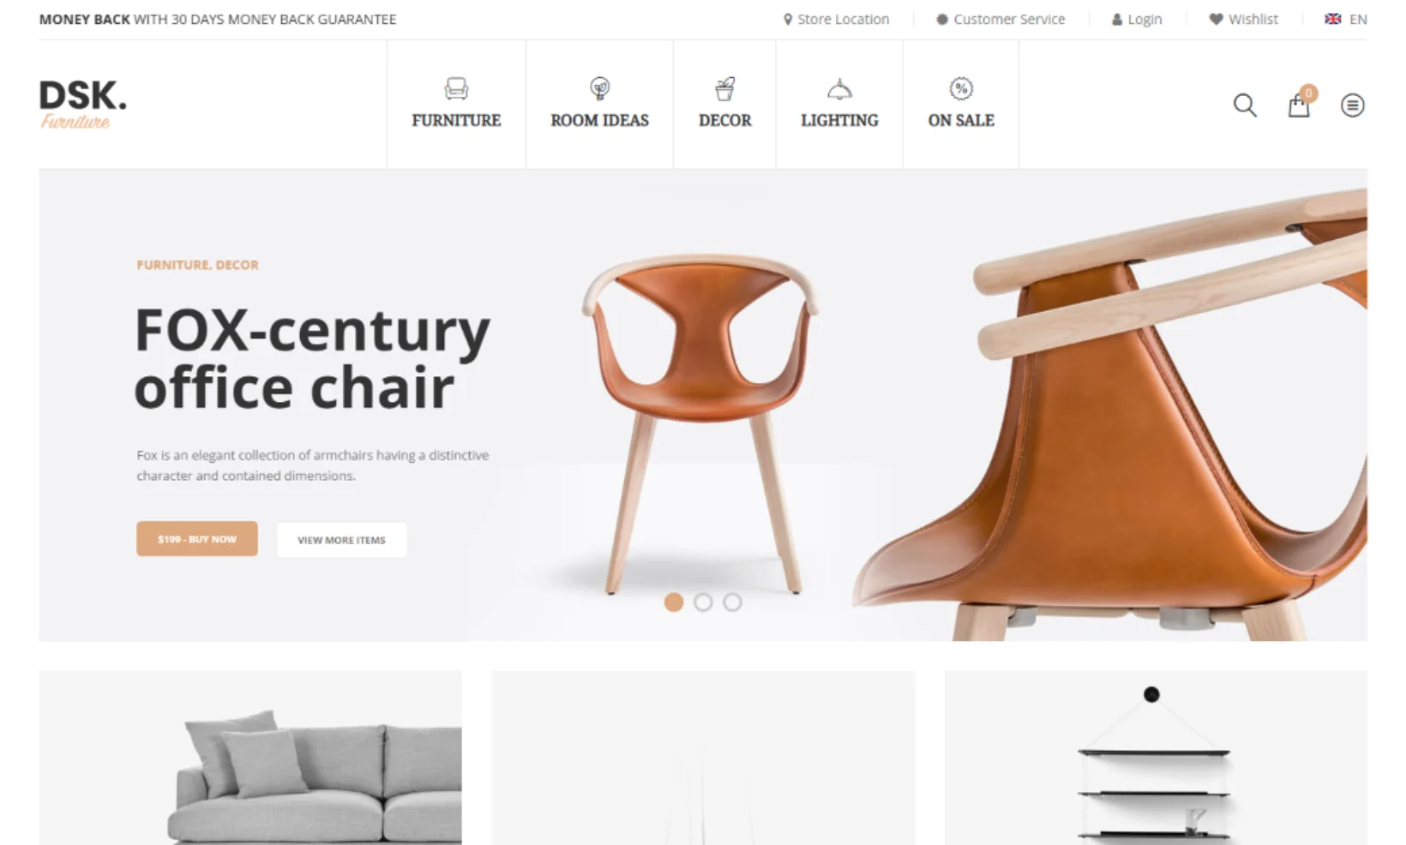This screenshot has width=1406, height=845.
Task: Click the percent badge icon above On Sale
Action: (x=961, y=88)
